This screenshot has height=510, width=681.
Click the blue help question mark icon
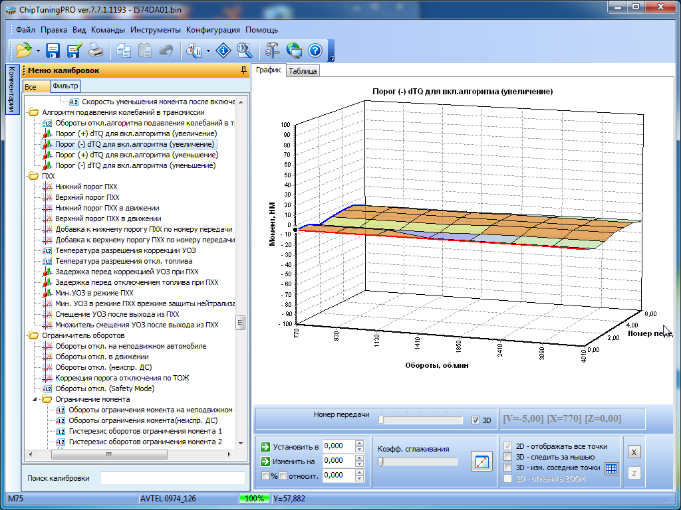pos(315,50)
